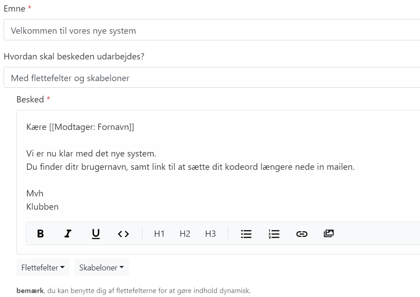Click on the 'Kære [[Modtager: Fornavn]]' line
Image resolution: width=420 pixels, height=297 pixels.
click(x=80, y=127)
